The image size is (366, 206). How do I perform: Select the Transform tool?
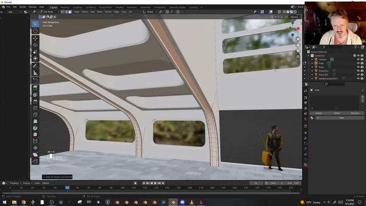(x=35, y=58)
